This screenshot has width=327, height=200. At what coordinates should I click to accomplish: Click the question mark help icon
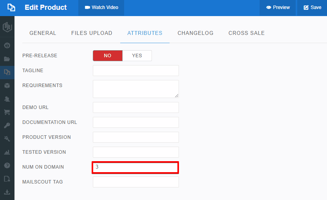click(7, 165)
